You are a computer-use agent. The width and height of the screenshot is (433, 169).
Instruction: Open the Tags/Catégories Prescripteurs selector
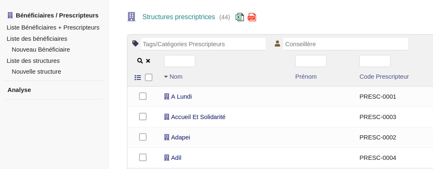(203, 44)
